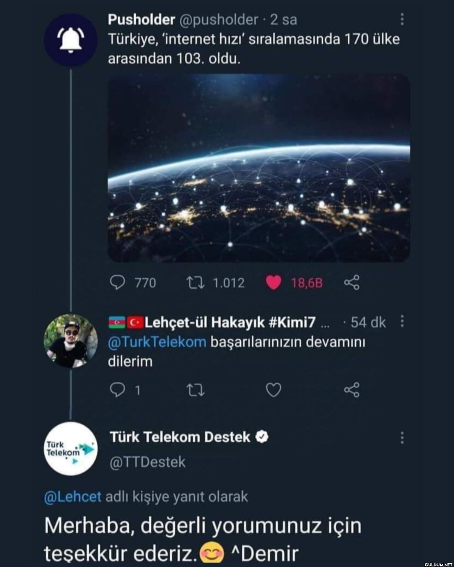Click the @Lehcet reply mention
The width and height of the screenshot is (454, 567).
73,497
